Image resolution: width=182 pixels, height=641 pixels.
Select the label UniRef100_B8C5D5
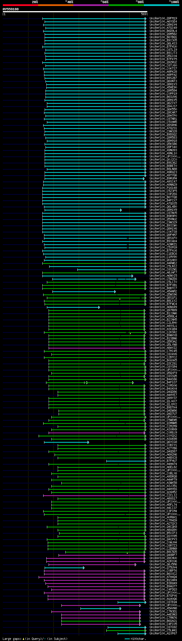click(x=163, y=552)
